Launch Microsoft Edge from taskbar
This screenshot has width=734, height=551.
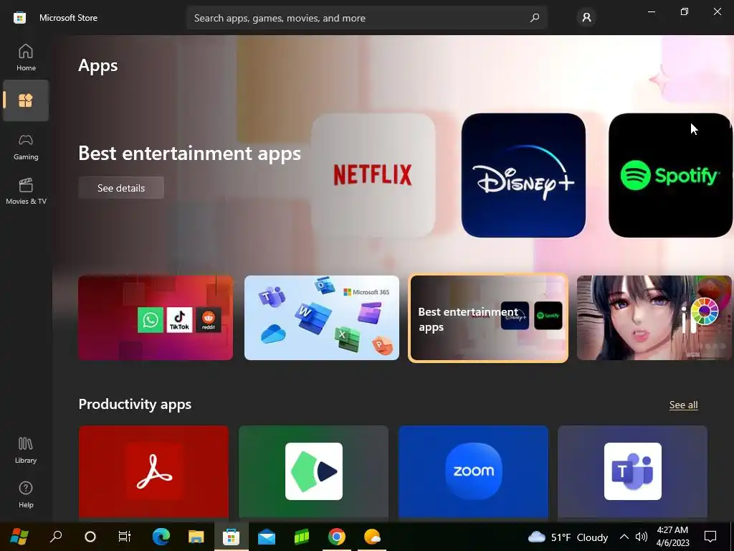161,537
